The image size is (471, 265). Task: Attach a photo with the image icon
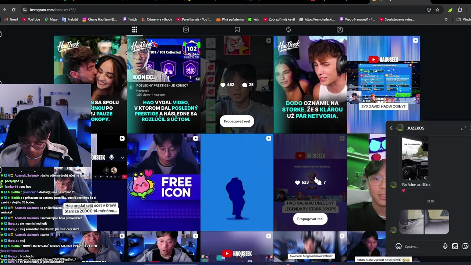point(455,246)
